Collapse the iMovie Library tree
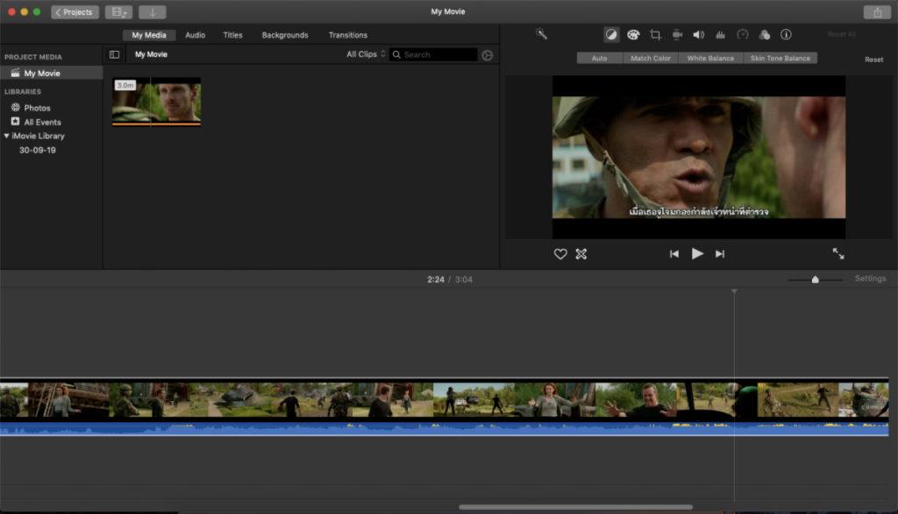Screen dimensions: 898x514 coord(9,136)
